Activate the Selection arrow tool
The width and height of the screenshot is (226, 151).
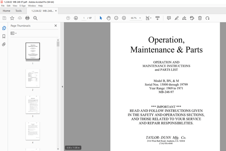tap(101, 18)
